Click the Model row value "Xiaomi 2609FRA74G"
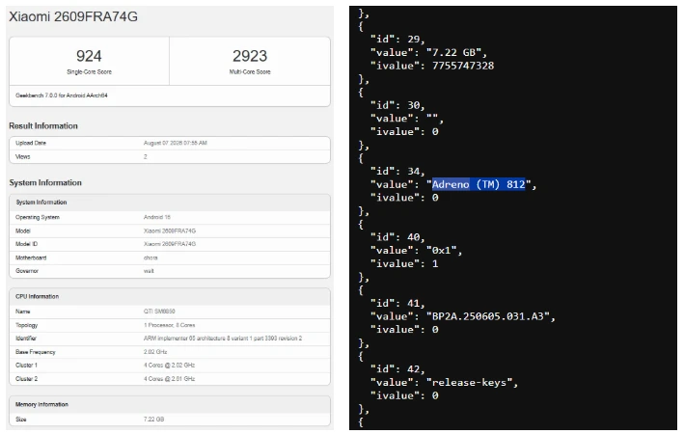Viewport: 684px width, 434px height. (170, 231)
